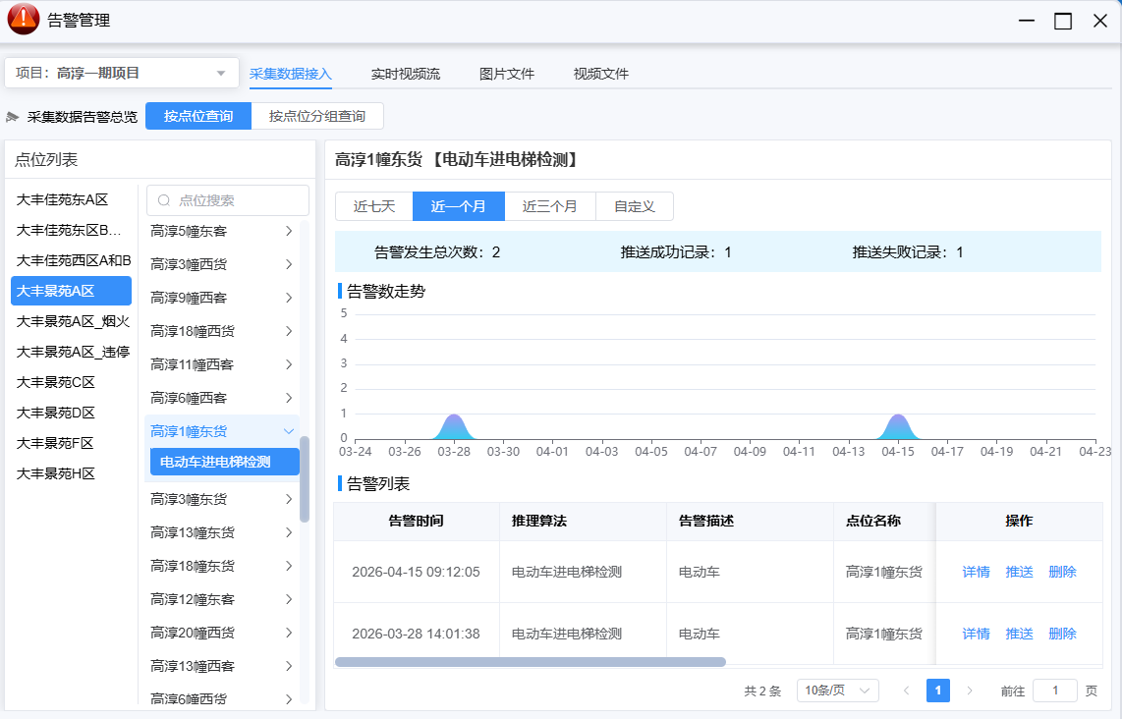
Task: Select 按点位查询 mode
Action: click(x=198, y=116)
